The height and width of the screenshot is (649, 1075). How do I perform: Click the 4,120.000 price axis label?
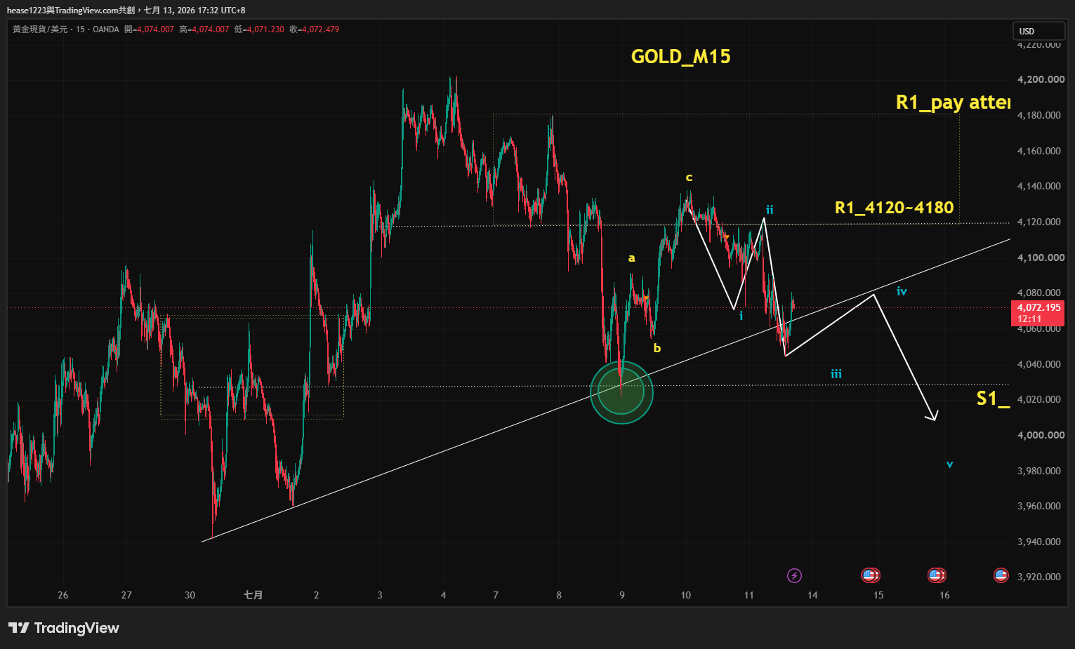tap(1038, 222)
